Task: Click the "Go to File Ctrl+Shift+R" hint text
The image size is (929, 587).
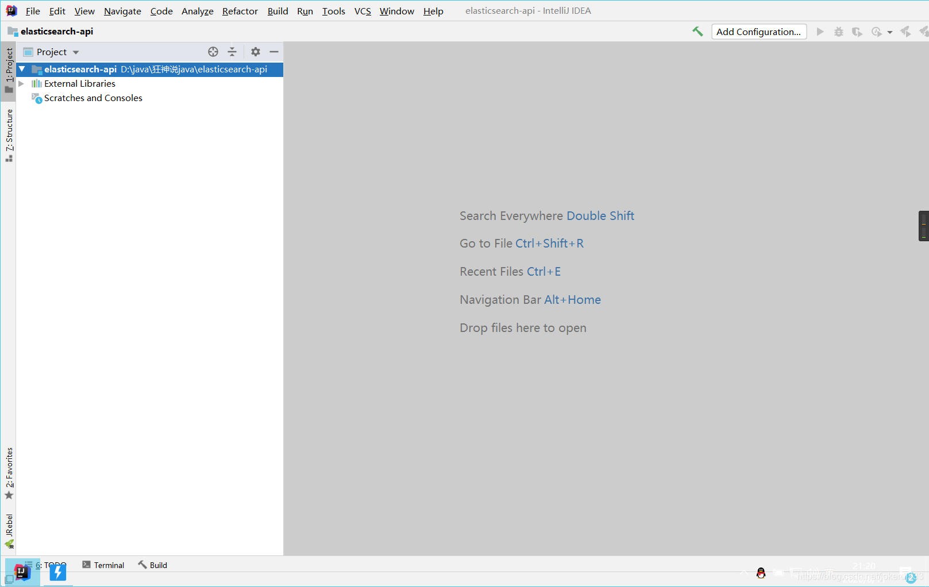Action: point(522,244)
